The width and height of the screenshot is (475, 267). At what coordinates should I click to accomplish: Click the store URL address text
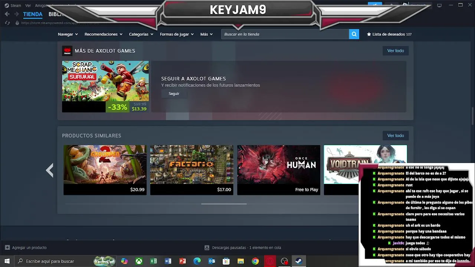click(x=59, y=23)
